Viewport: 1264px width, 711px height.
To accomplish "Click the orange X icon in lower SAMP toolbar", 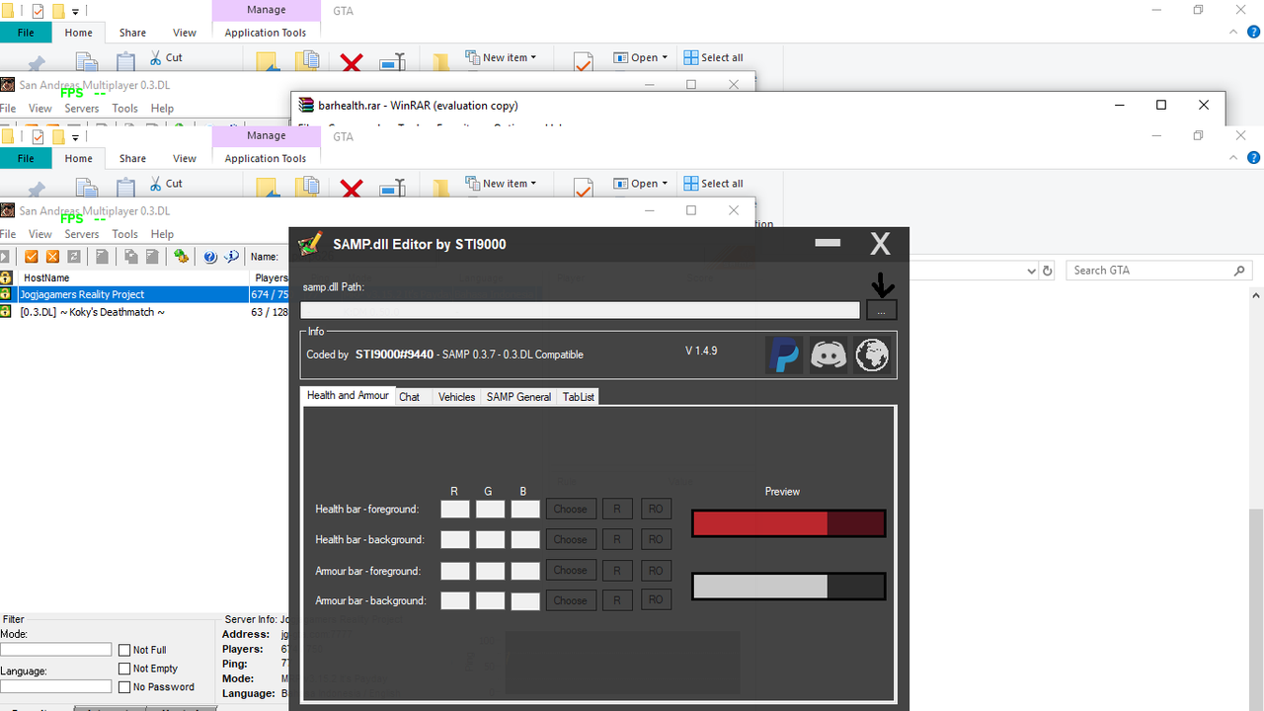I will pos(53,257).
